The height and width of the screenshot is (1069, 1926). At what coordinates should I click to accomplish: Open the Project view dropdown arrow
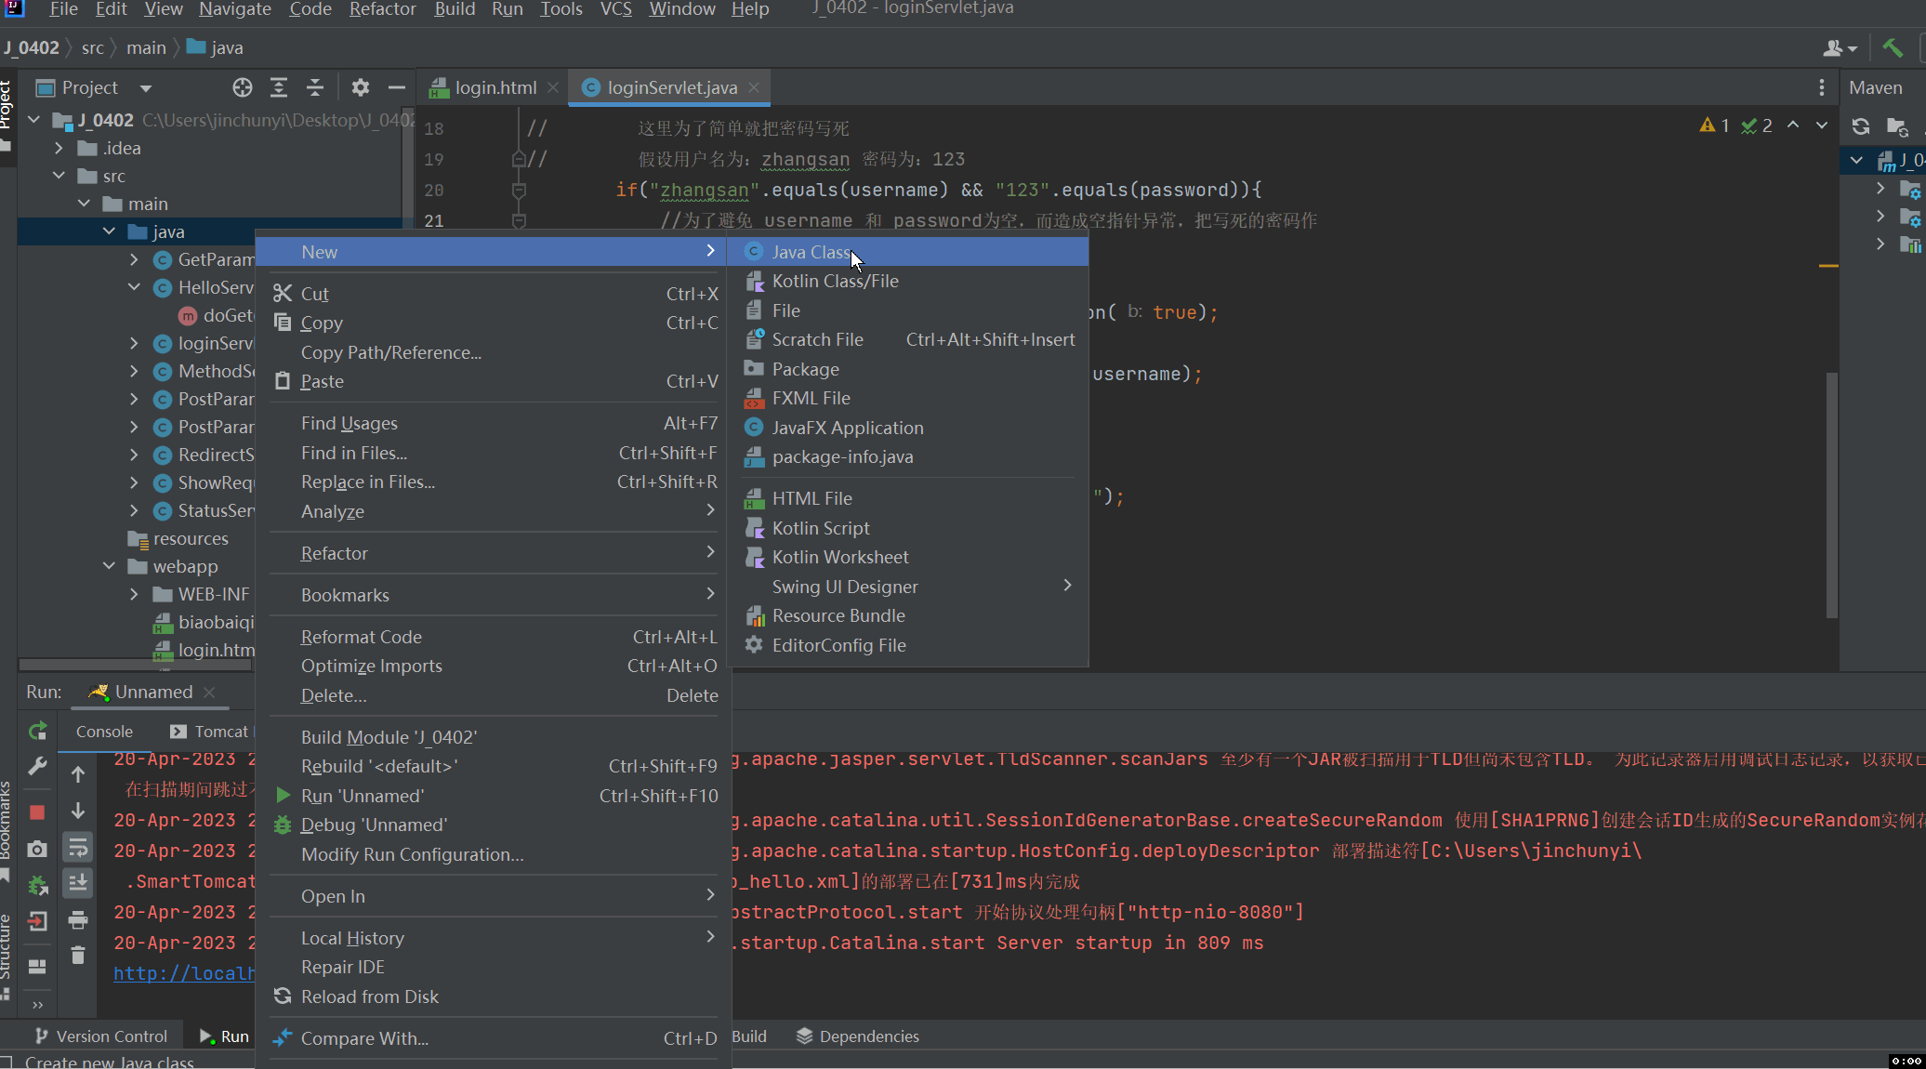tap(145, 88)
